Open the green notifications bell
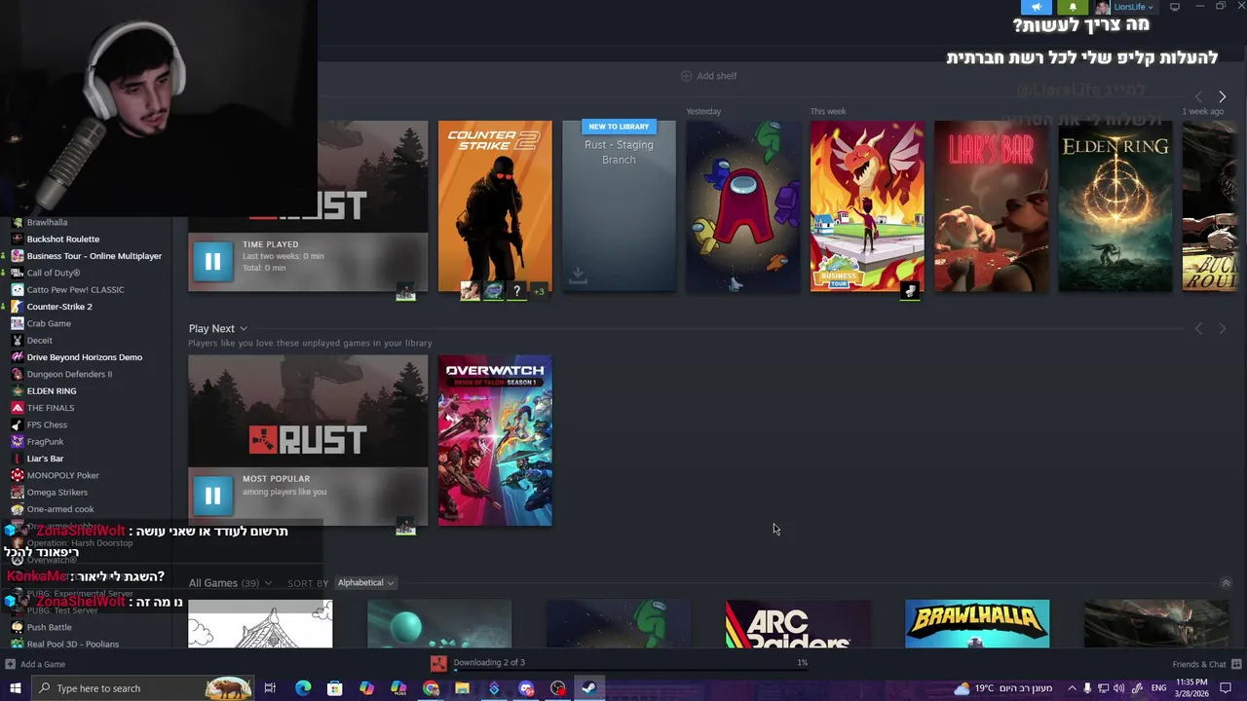The image size is (1247, 701). [x=1073, y=7]
